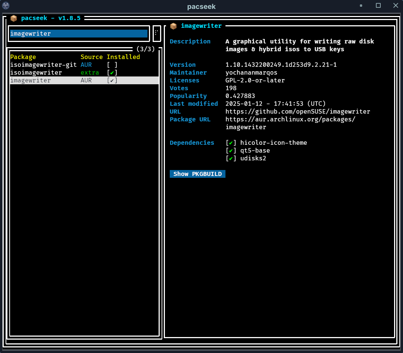The image size is (403, 353).
Task: Click the (3/3) results counter
Action: pos(146,49)
